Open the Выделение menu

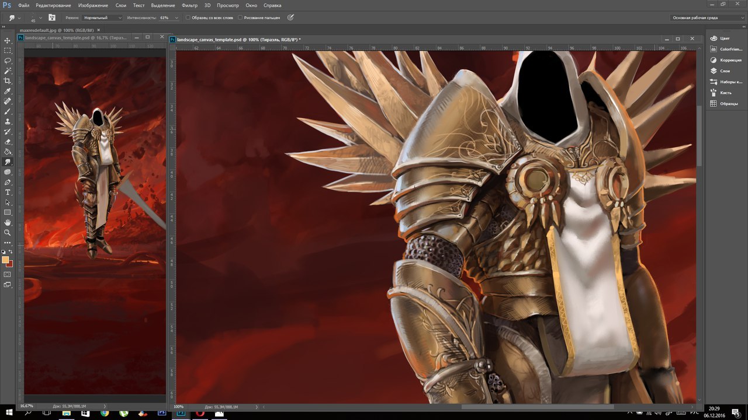[163, 5]
